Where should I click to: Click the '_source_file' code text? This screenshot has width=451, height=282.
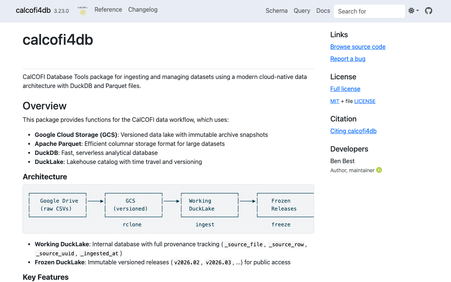coord(244,244)
